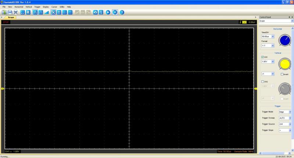Toggle the CH1 Invert checkbox

point(282,74)
